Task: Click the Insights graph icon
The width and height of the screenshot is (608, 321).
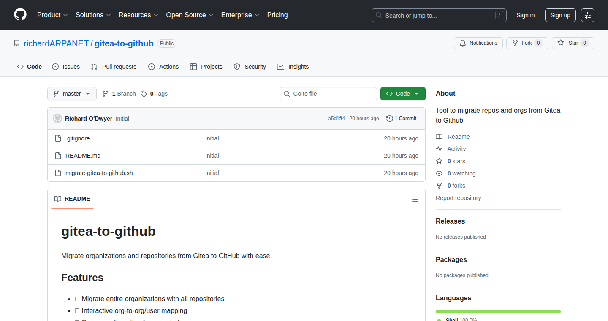Action: [280, 67]
